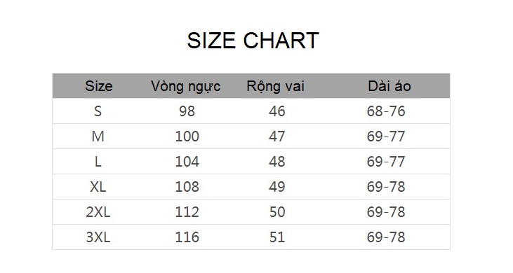Click the S size row label
Viewport: 513px width, 273px height.
(98, 111)
